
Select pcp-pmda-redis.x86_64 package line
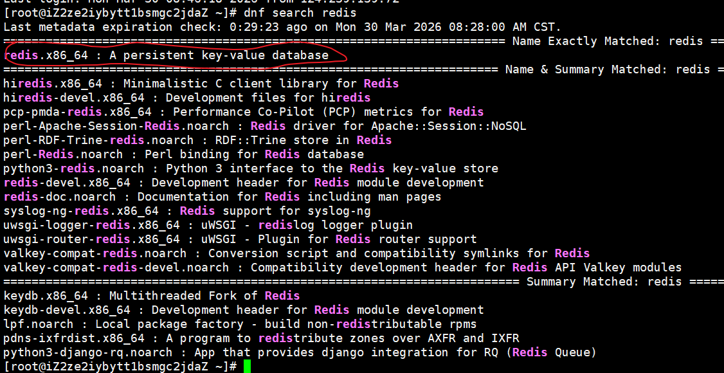[x=243, y=112]
